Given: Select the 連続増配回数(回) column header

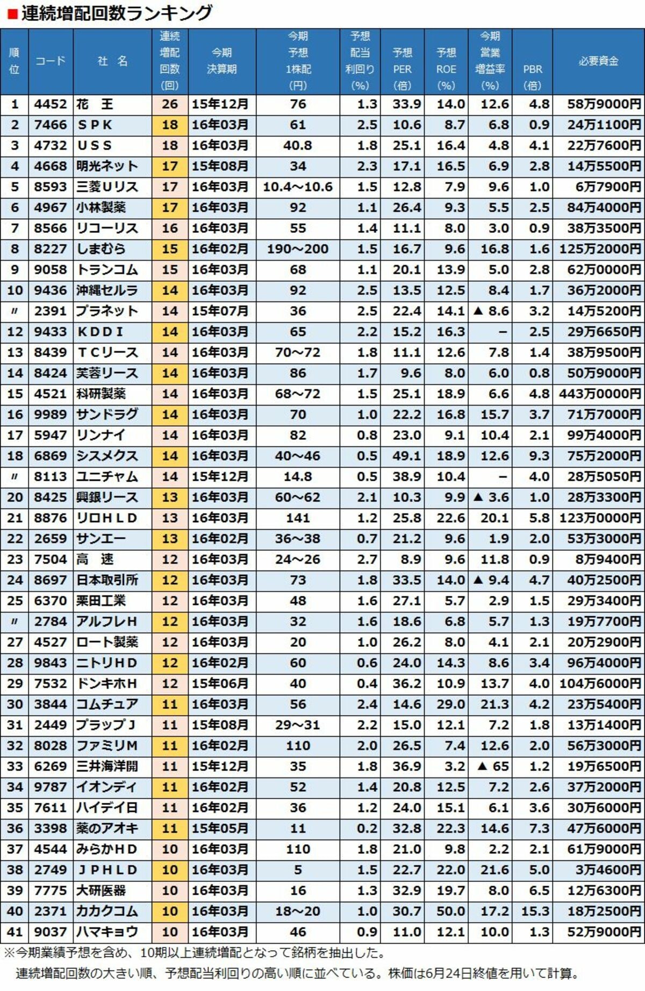Looking at the screenshot, I should coord(170,61).
